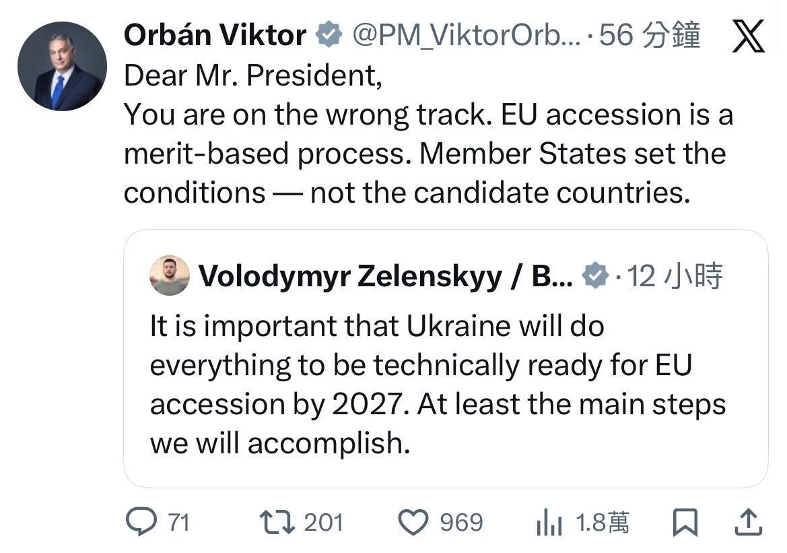Click the Orbán Viktor display name
787x553 pixels.
pos(215,35)
